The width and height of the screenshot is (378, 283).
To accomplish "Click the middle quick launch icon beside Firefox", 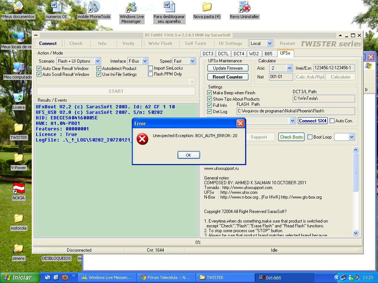I will (56, 277).
